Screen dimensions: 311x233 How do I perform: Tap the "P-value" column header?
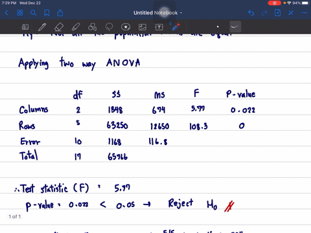(240, 94)
